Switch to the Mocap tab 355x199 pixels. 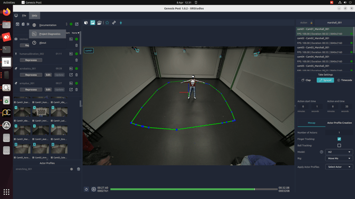[312, 123]
